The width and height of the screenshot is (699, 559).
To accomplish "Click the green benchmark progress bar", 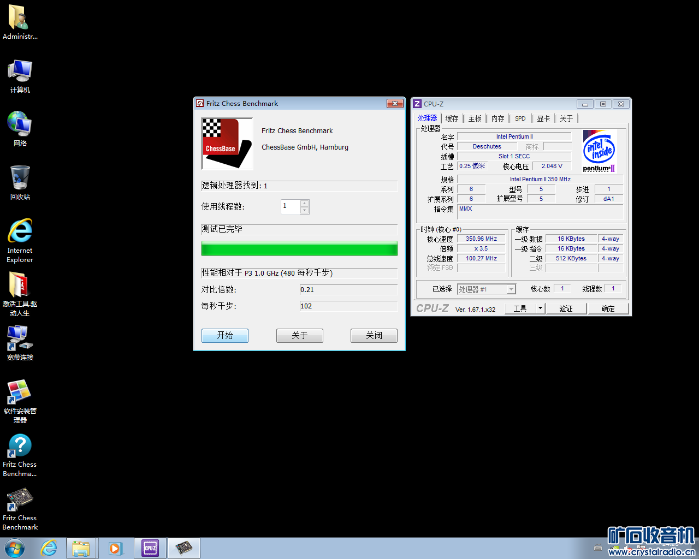I will [x=299, y=249].
